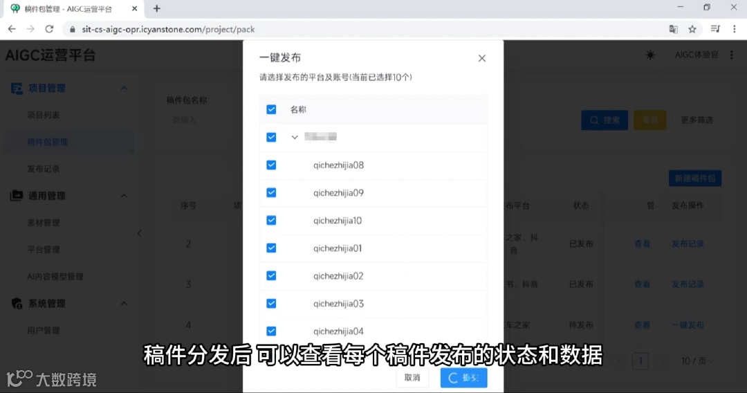Uncheck qichezhijia01 account
747x393 pixels.
(x=271, y=248)
